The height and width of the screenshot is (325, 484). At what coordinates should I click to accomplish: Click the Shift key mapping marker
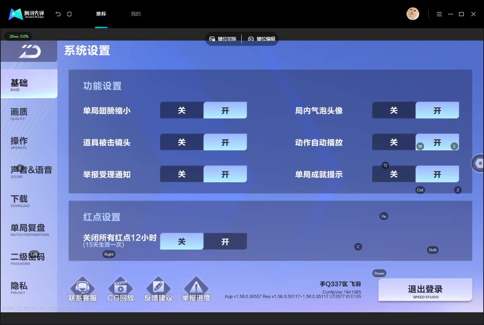tap(433, 250)
